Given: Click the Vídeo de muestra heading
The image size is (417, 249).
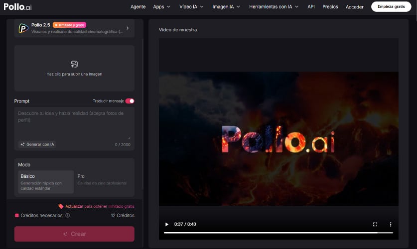Looking at the screenshot, I should (178, 30).
